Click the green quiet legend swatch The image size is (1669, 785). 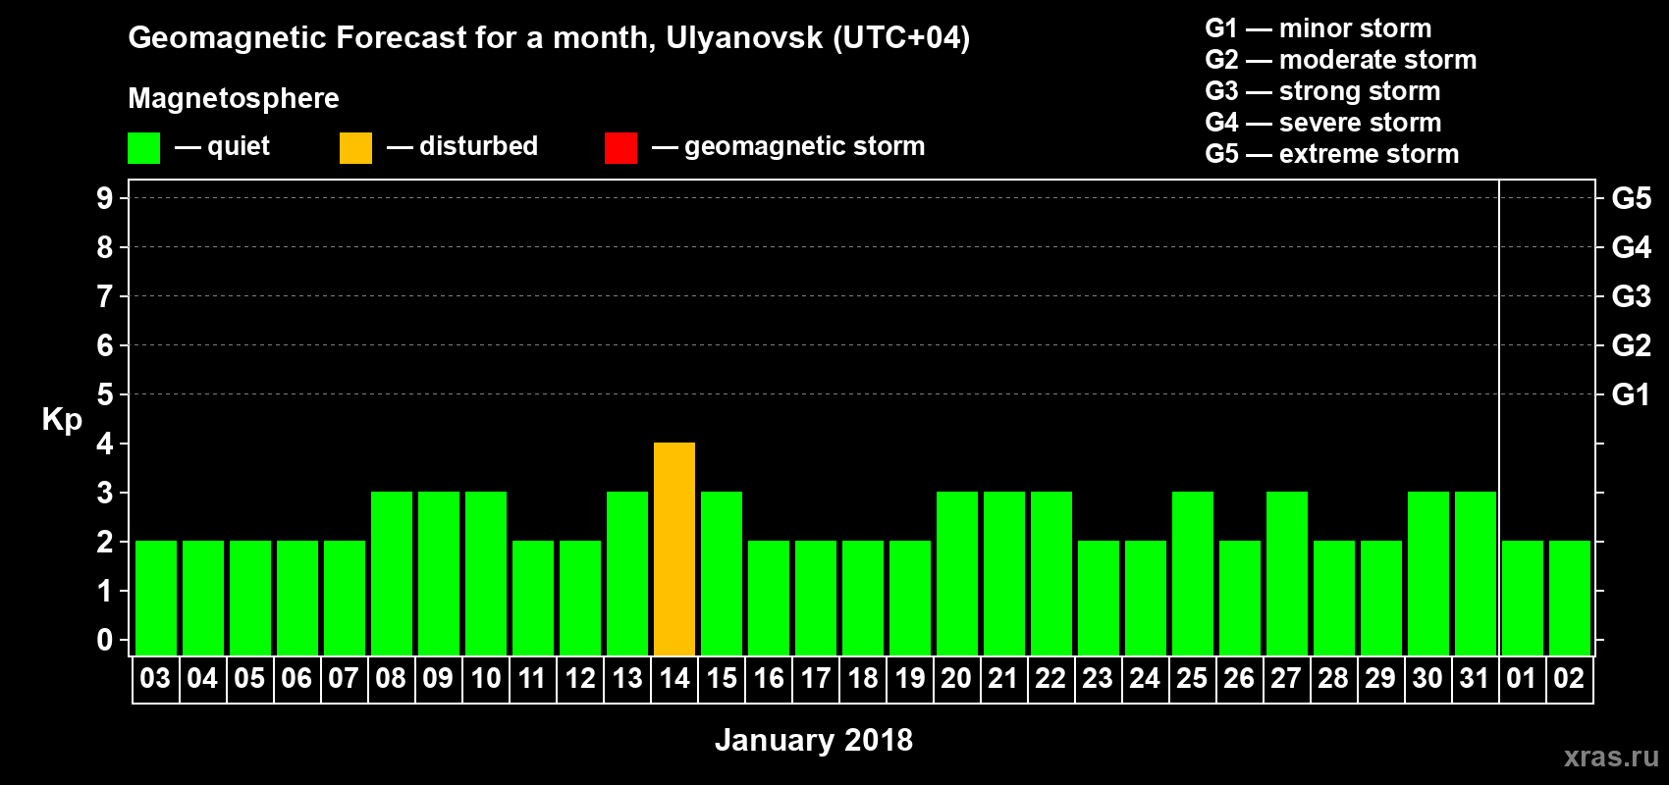[143, 148]
